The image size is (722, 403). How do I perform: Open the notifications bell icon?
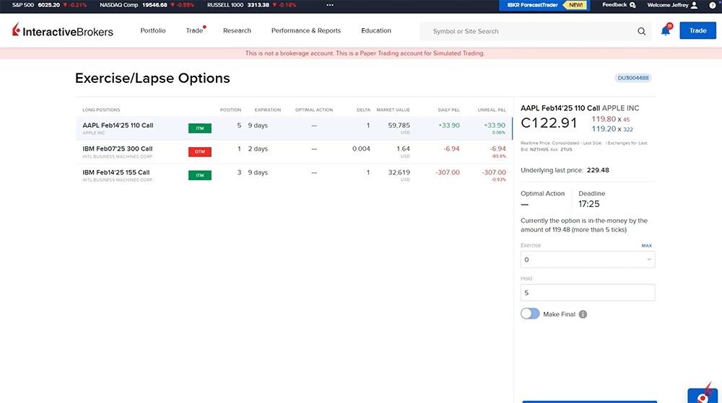(x=666, y=31)
